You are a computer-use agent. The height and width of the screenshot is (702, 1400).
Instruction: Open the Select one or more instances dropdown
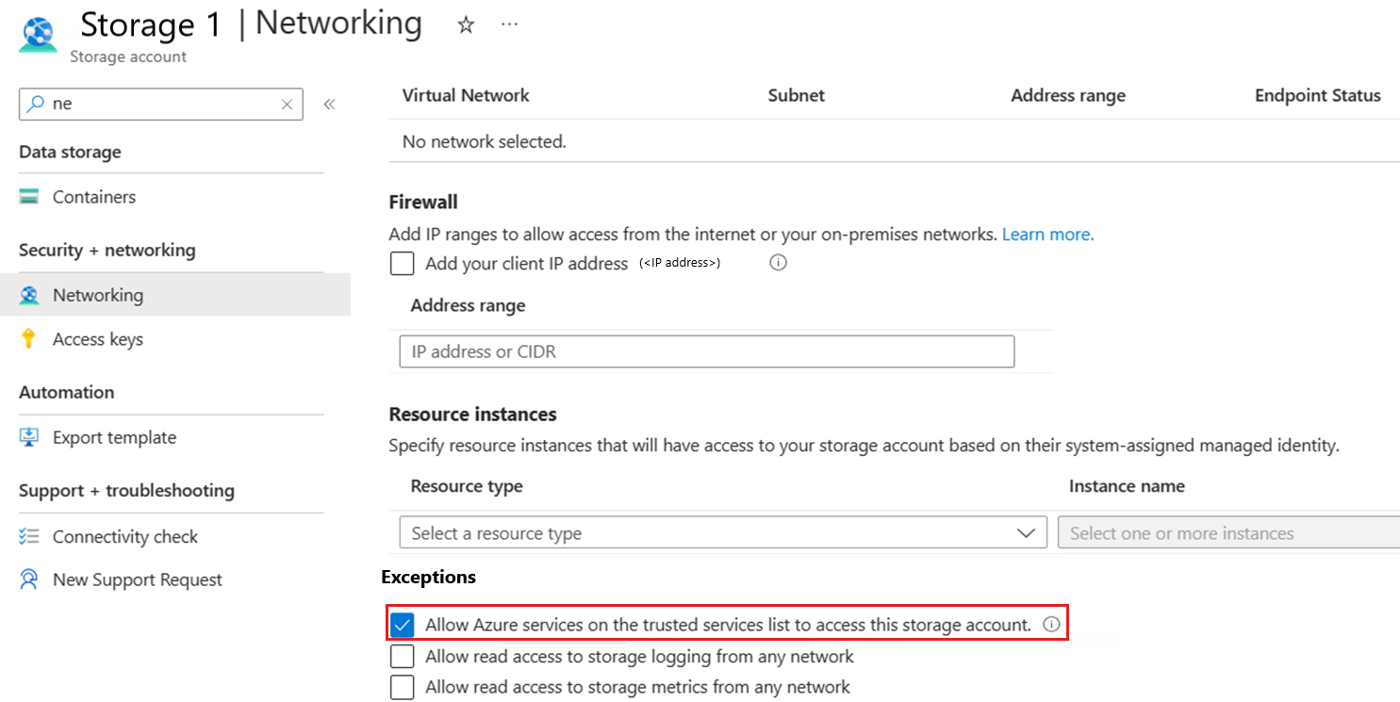pos(1227,533)
